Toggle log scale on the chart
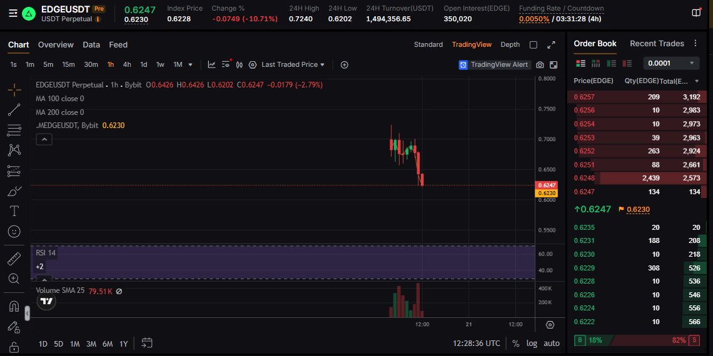Viewport: 713px width, 356px height. [x=532, y=344]
